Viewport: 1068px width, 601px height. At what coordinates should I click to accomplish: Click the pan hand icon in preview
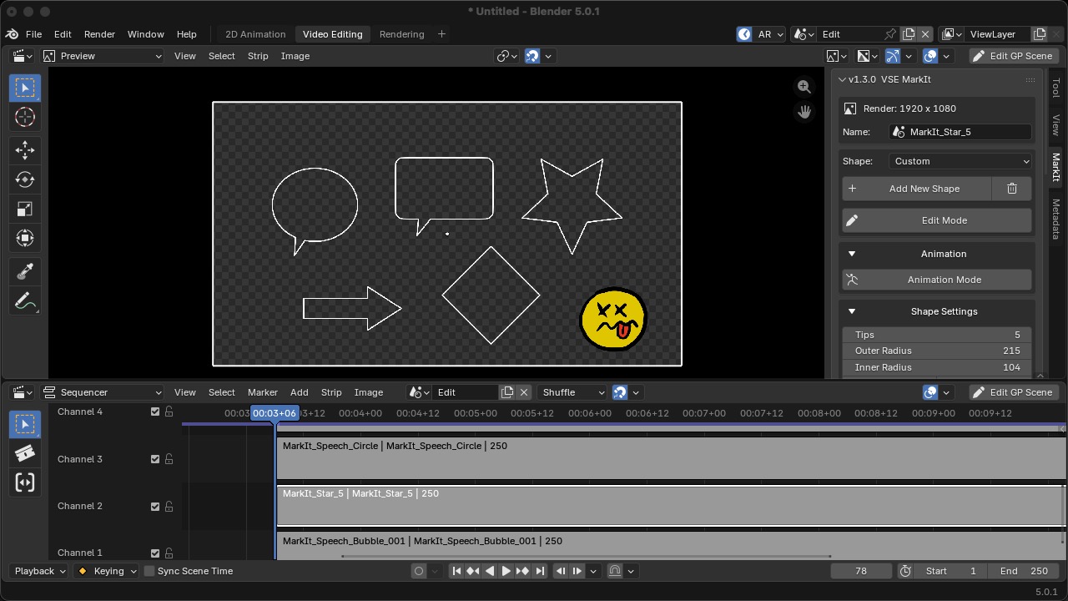(x=804, y=111)
